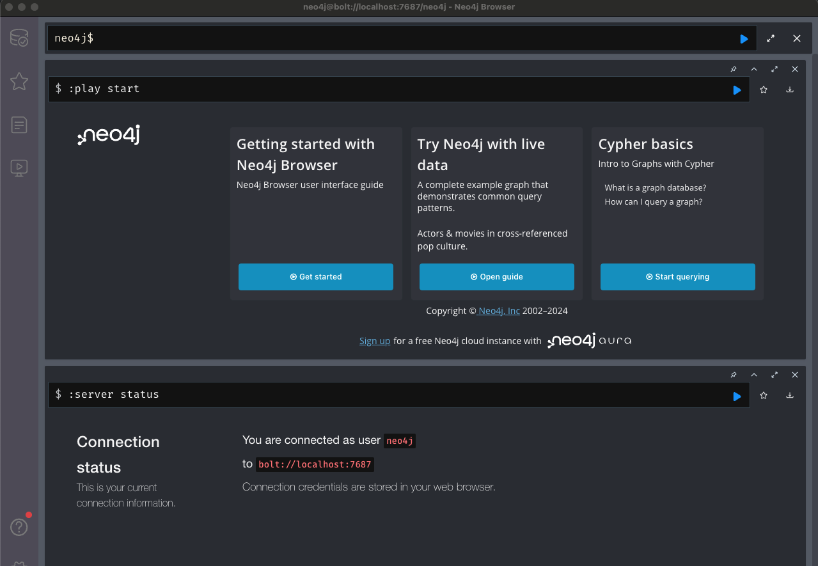Open the Help question-mark sidebar icon
This screenshot has width=818, height=566.
[x=19, y=527]
